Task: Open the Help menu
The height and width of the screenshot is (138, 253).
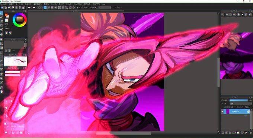Action: pyautogui.click(x=103, y=4)
